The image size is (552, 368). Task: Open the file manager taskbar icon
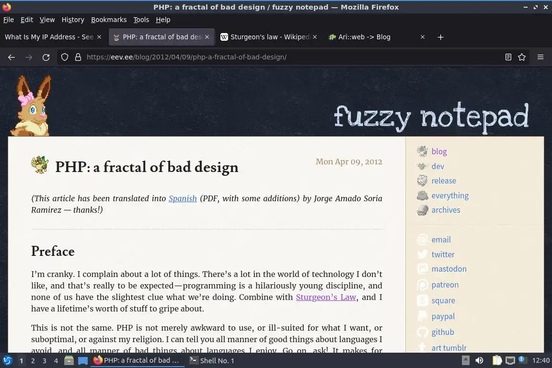coord(69,361)
